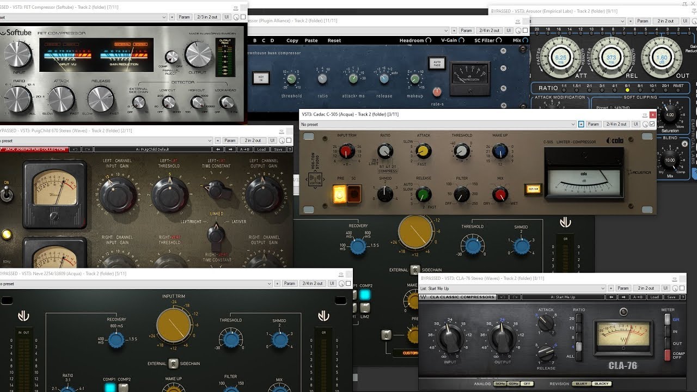Screen dimensions: 697x392
Task: Toggle V-Gain control in Plugin Alliance toolbar
Action: pyautogui.click(x=453, y=40)
